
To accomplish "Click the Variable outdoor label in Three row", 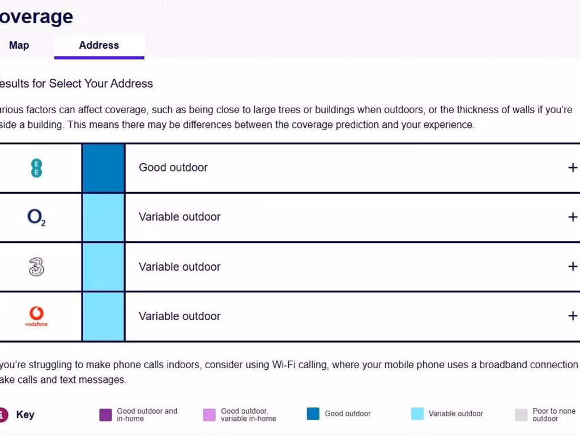I will click(180, 267).
